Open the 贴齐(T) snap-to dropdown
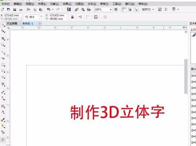Image resolution: width=196 pixels, height=146 pixels. 148,9
